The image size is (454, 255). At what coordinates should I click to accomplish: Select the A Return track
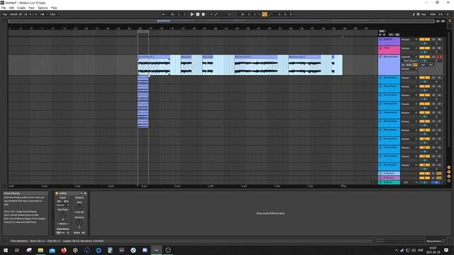pyautogui.click(x=389, y=173)
